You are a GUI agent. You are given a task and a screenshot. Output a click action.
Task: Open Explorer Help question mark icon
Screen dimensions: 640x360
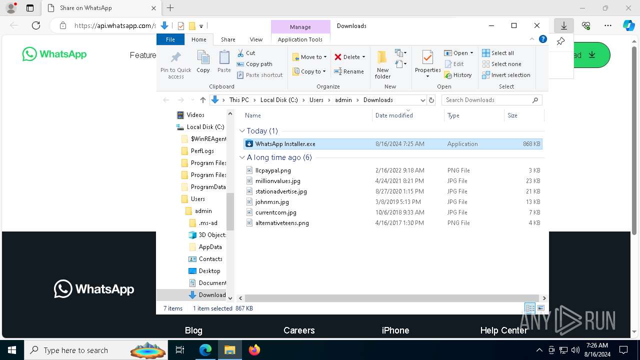pos(543,39)
